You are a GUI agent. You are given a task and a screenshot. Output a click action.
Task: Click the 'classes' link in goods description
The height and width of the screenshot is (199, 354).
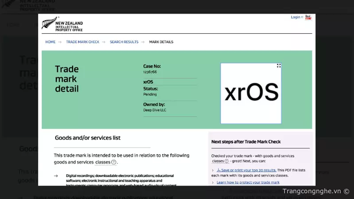click(x=103, y=162)
